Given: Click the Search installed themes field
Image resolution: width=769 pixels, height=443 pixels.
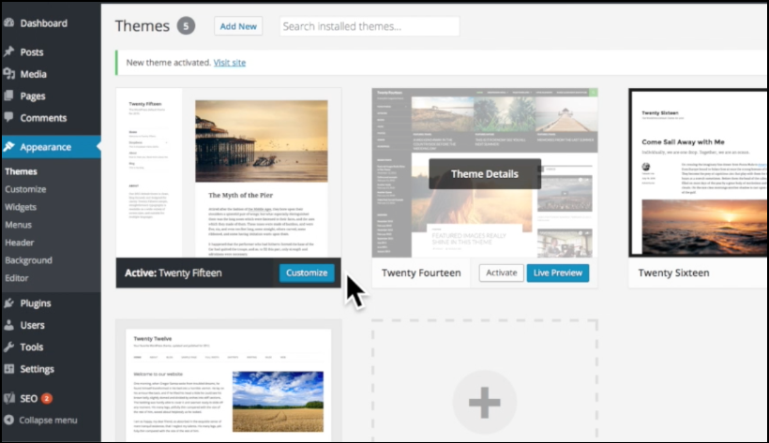Looking at the screenshot, I should click(x=369, y=26).
